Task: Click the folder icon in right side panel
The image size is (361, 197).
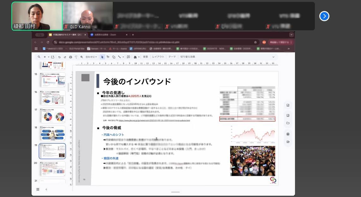Action: (288, 123)
